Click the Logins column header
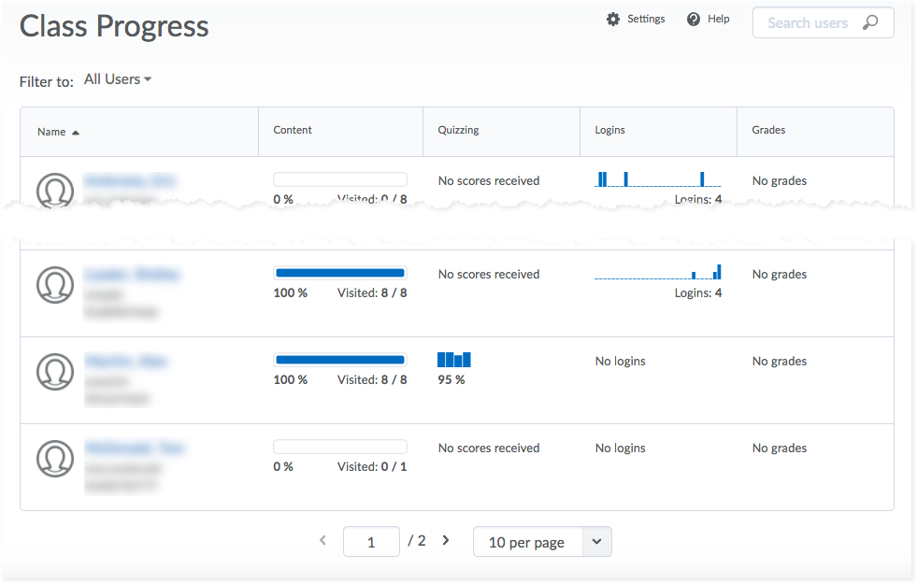This screenshot has width=917, height=584. [x=610, y=131]
